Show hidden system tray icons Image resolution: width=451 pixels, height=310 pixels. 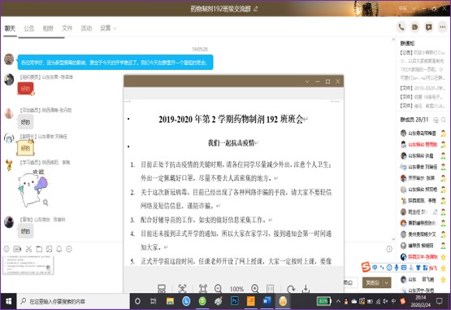point(338,301)
